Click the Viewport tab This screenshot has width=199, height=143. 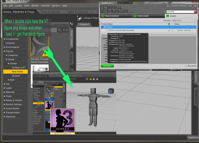pyautogui.click(x=84, y=24)
